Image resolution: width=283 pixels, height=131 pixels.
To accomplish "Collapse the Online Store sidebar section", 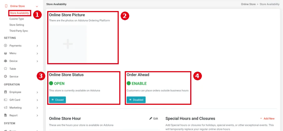I will tap(37, 6).
